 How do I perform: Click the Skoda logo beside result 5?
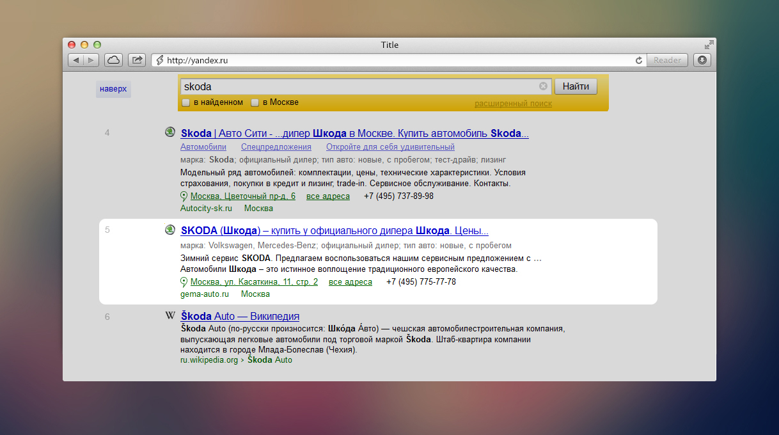tap(170, 230)
